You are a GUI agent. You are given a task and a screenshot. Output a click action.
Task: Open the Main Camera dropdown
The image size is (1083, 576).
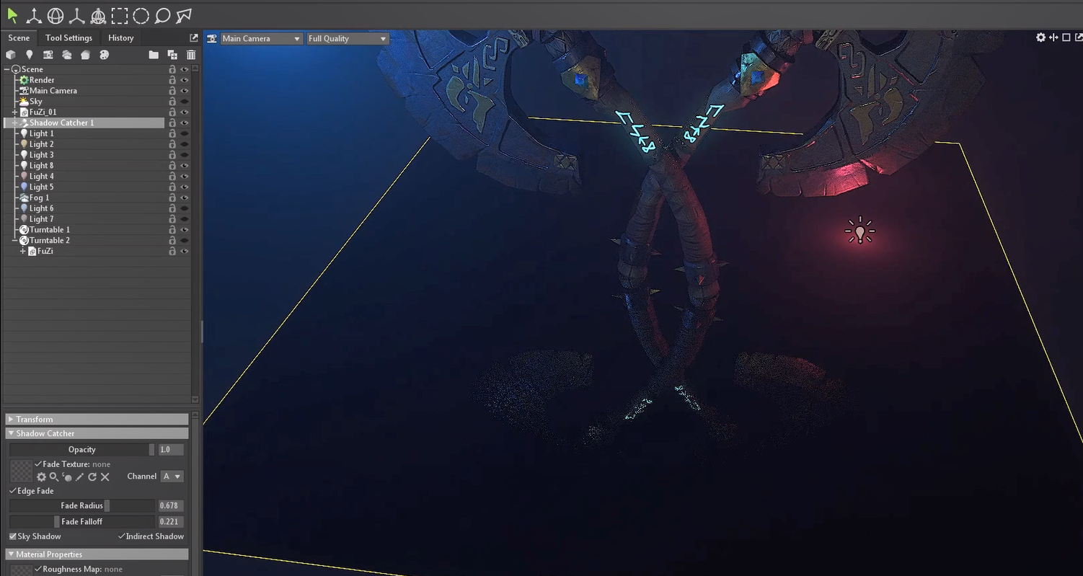click(260, 38)
